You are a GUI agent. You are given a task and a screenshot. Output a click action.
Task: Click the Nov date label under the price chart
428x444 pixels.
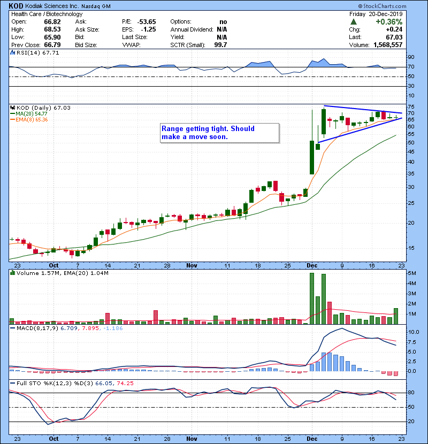[192, 266]
